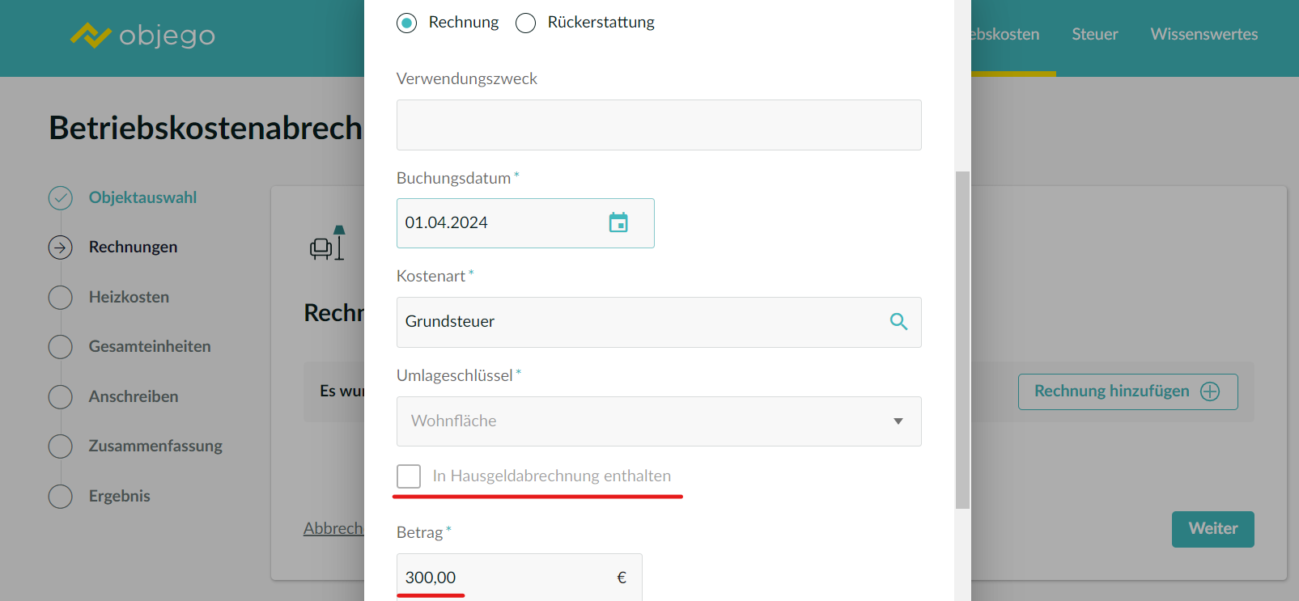Viewport: 1299px width, 601px height.
Task: Click the Objektauswahl checkmark step icon
Action: pos(61,198)
